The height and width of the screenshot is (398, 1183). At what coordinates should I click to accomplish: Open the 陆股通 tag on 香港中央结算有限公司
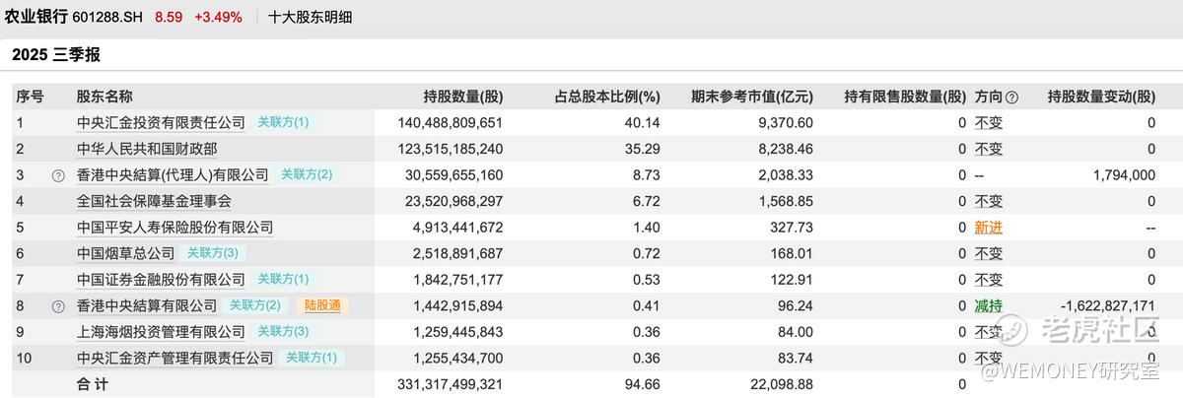(320, 305)
